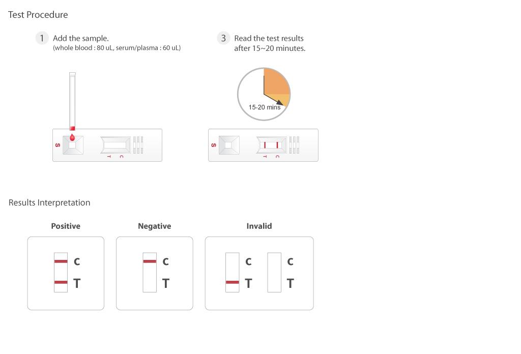This screenshot has height=354, width=521.
Task: Click the red blood drop on the sample well
Action: 72,137
